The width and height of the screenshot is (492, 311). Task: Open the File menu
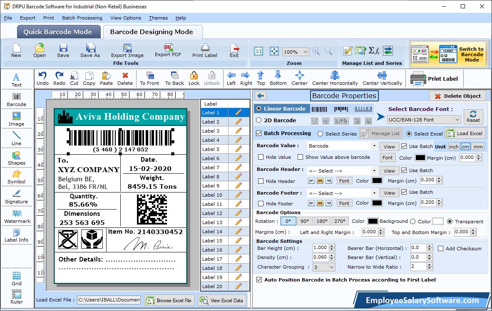8,18
